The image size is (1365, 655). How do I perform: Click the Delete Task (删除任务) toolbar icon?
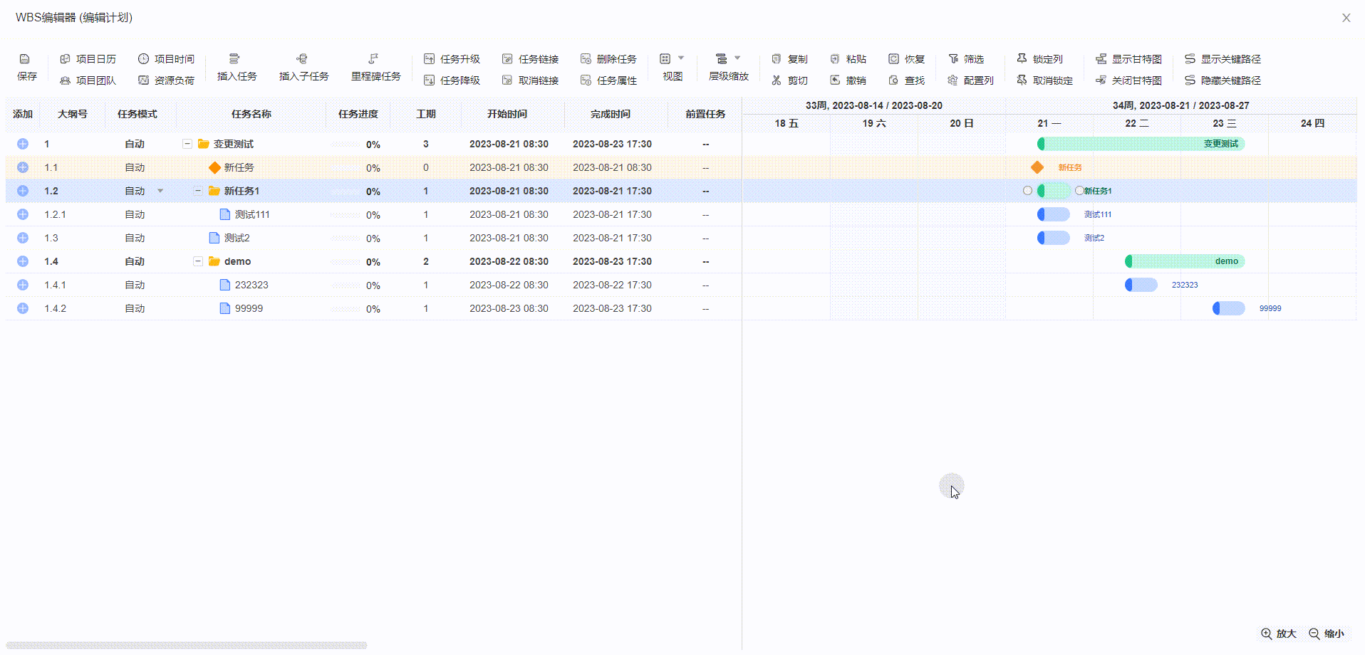coord(586,59)
